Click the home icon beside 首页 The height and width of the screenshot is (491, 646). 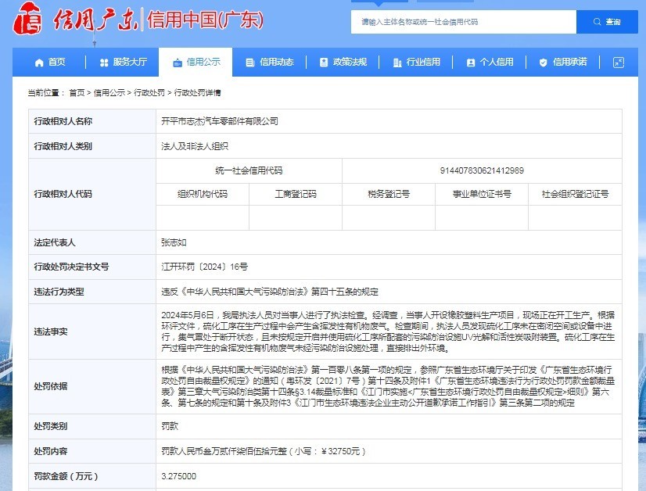tap(39, 63)
